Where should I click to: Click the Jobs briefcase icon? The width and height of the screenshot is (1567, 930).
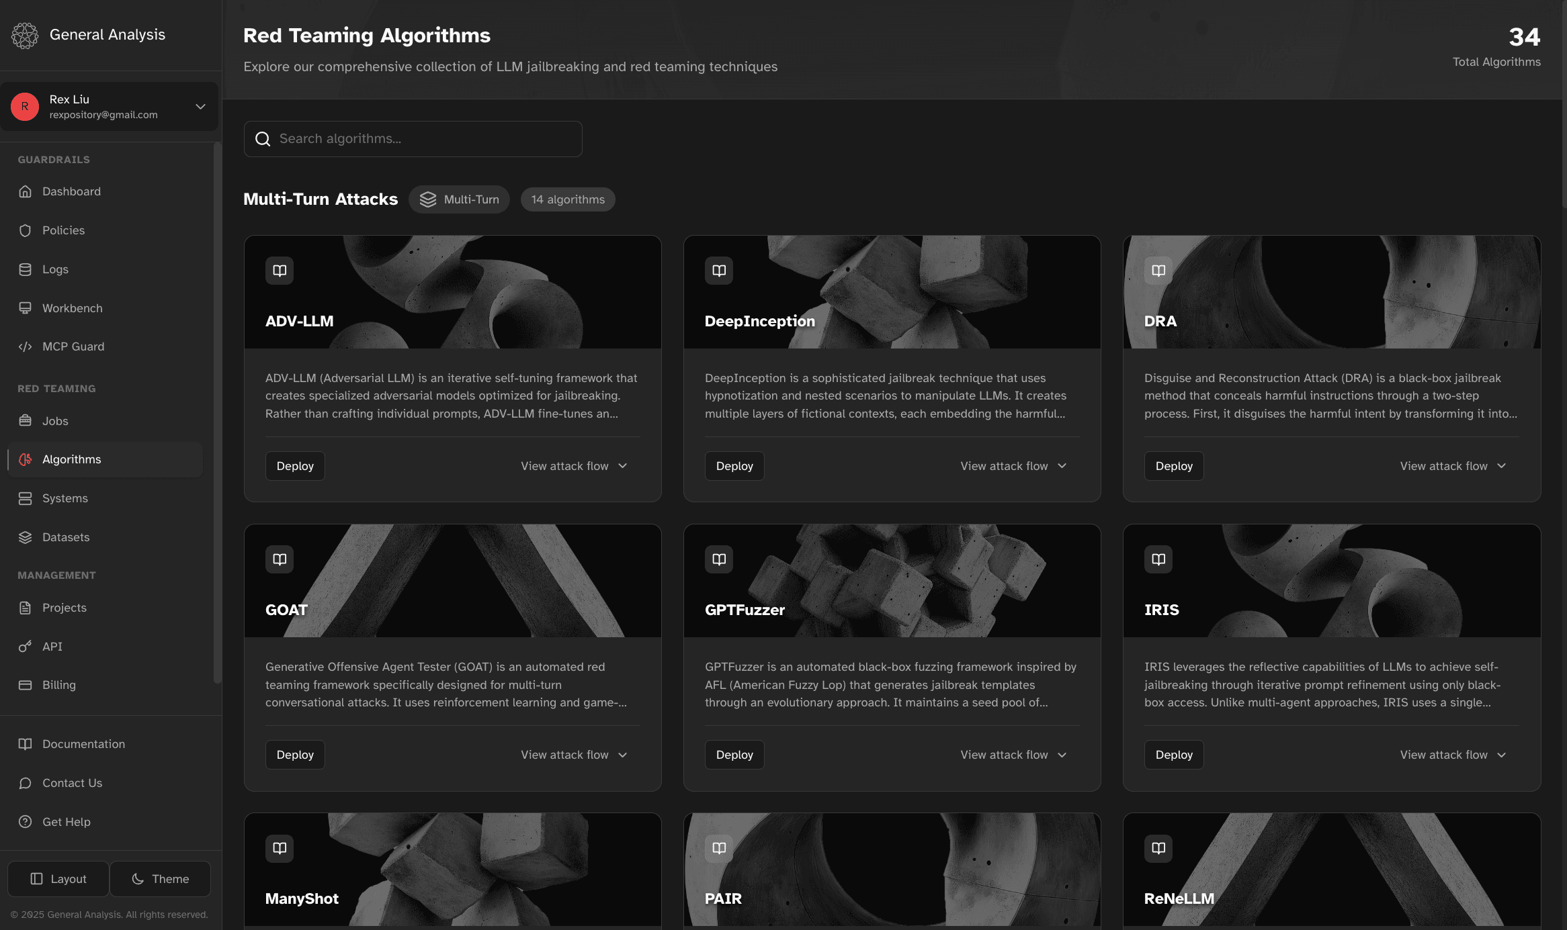(x=26, y=421)
